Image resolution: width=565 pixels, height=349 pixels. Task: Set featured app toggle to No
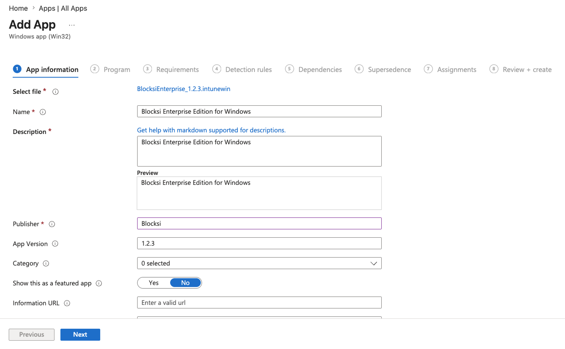pos(185,283)
